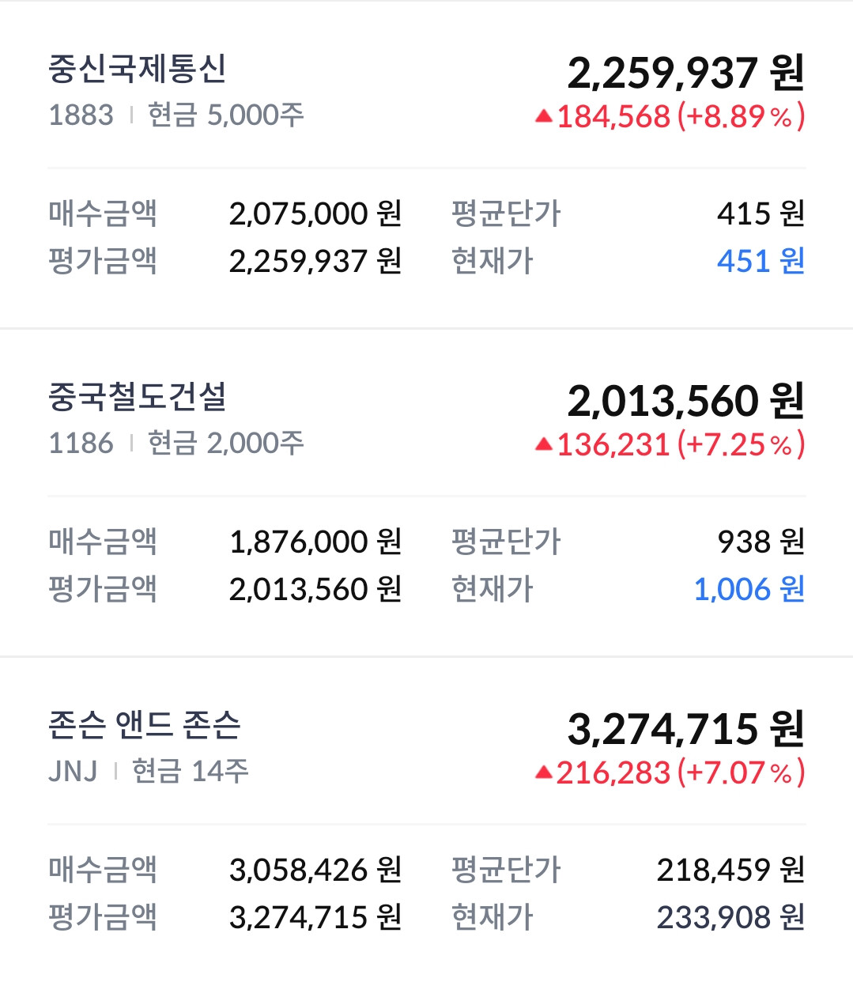This screenshot has width=853, height=982.
Task: Tap the 2,075,000 원 purchase amount
Action: click(315, 213)
